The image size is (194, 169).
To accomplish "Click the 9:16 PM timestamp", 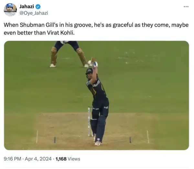I will click(x=13, y=159).
